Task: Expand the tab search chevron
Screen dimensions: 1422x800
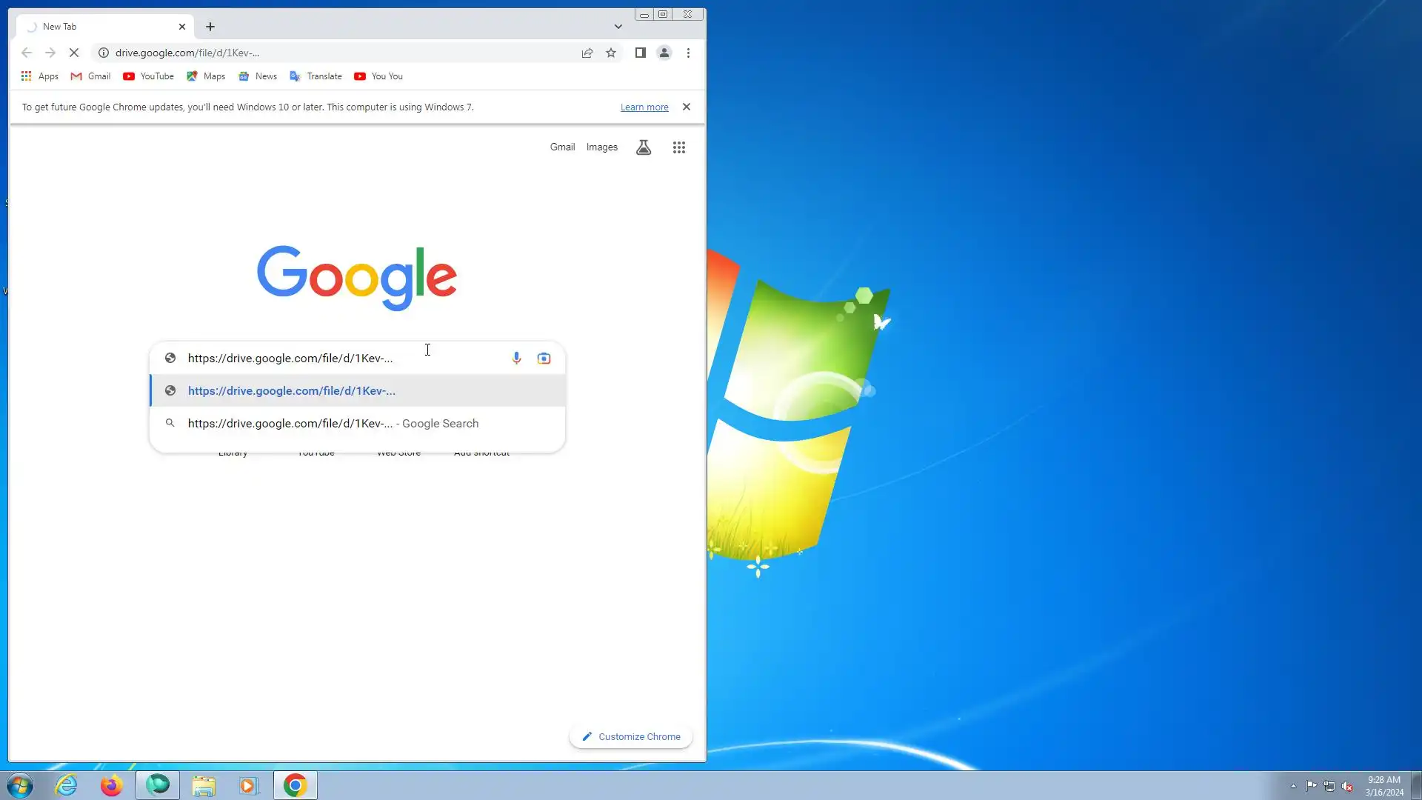Action: point(618,27)
